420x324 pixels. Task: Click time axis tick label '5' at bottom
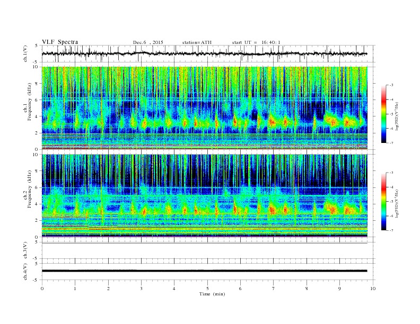click(x=207, y=289)
